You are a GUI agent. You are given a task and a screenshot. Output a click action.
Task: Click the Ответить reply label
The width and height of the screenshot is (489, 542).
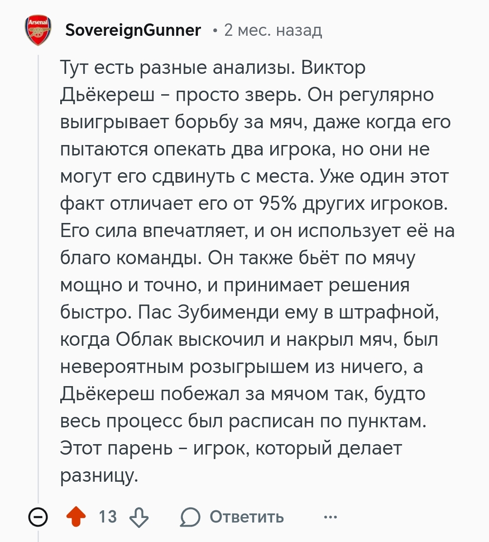coord(247,517)
